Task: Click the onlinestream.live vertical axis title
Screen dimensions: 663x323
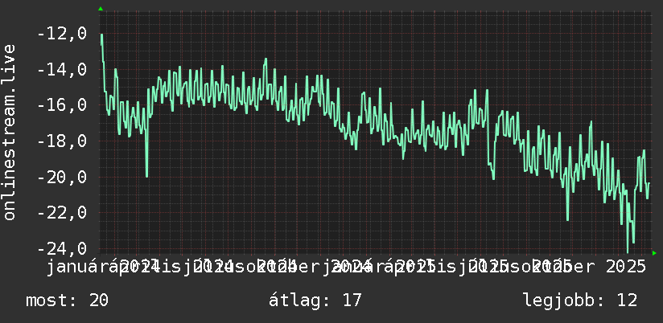Action: point(9,132)
